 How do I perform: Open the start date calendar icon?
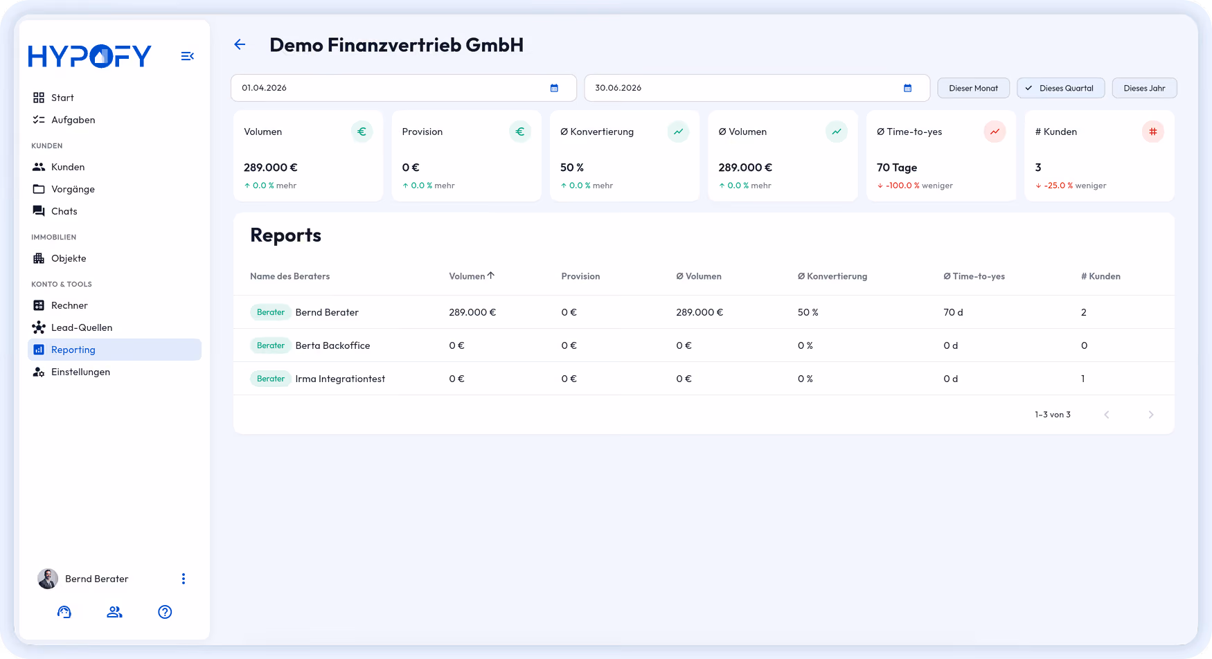click(554, 88)
